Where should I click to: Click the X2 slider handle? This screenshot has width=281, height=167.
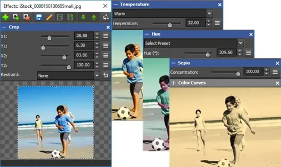pos(64,57)
